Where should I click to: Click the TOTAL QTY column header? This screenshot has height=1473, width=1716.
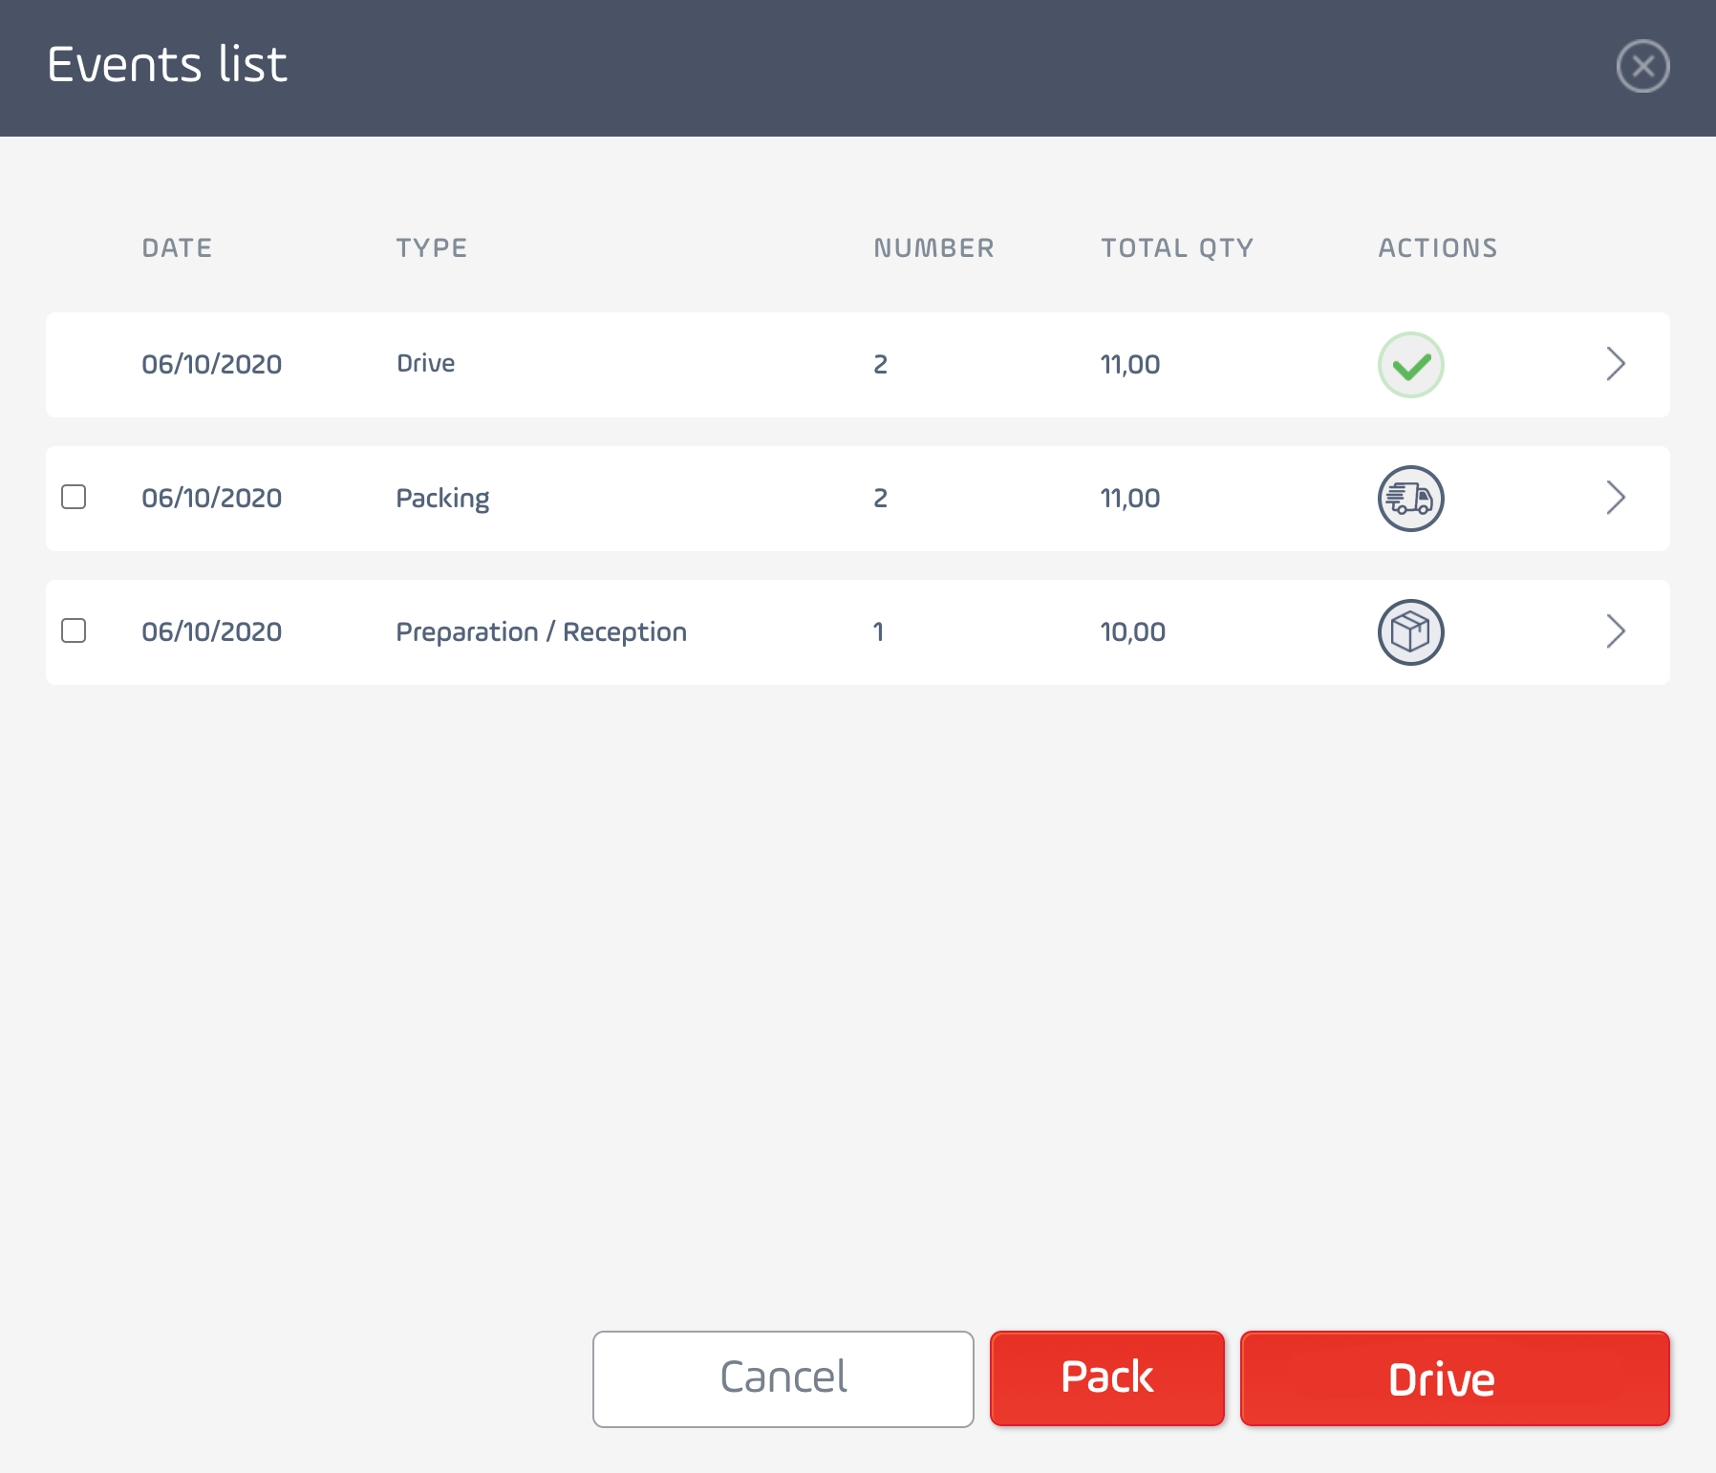pos(1177,248)
